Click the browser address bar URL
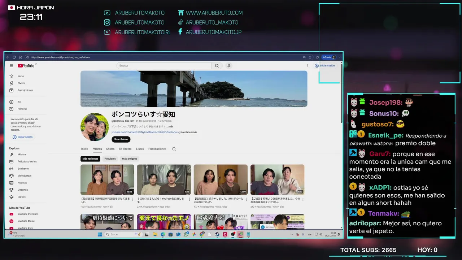The width and height of the screenshot is (462, 260). coord(60,57)
